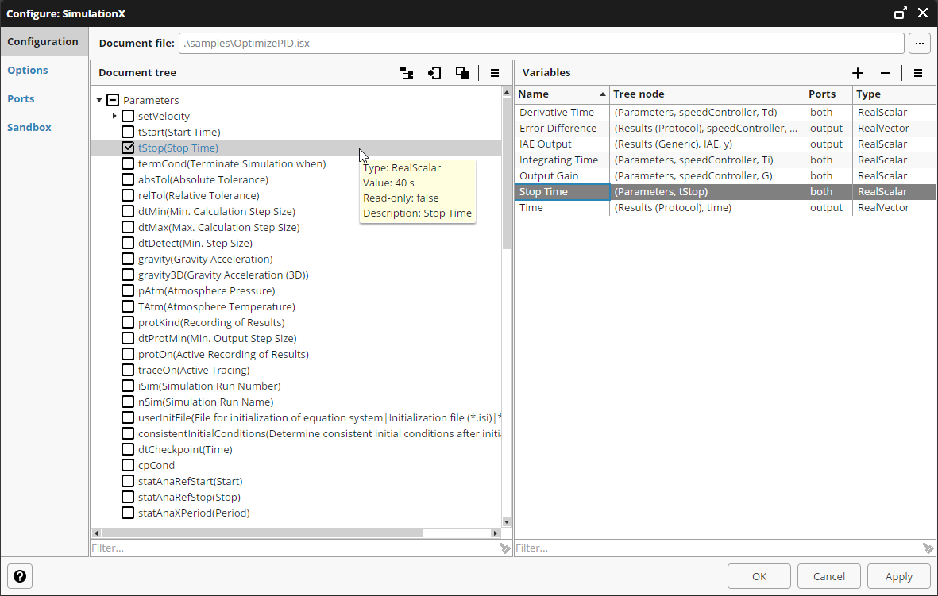Uncheck the tStop(Stop Time) checkbox
The height and width of the screenshot is (596, 938).
coord(127,148)
